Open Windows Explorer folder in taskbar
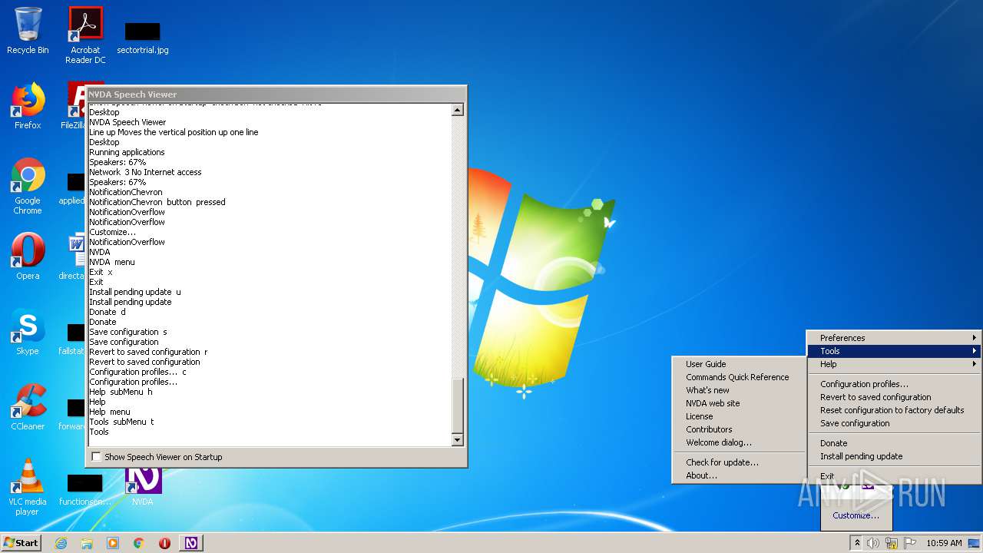 (87, 543)
